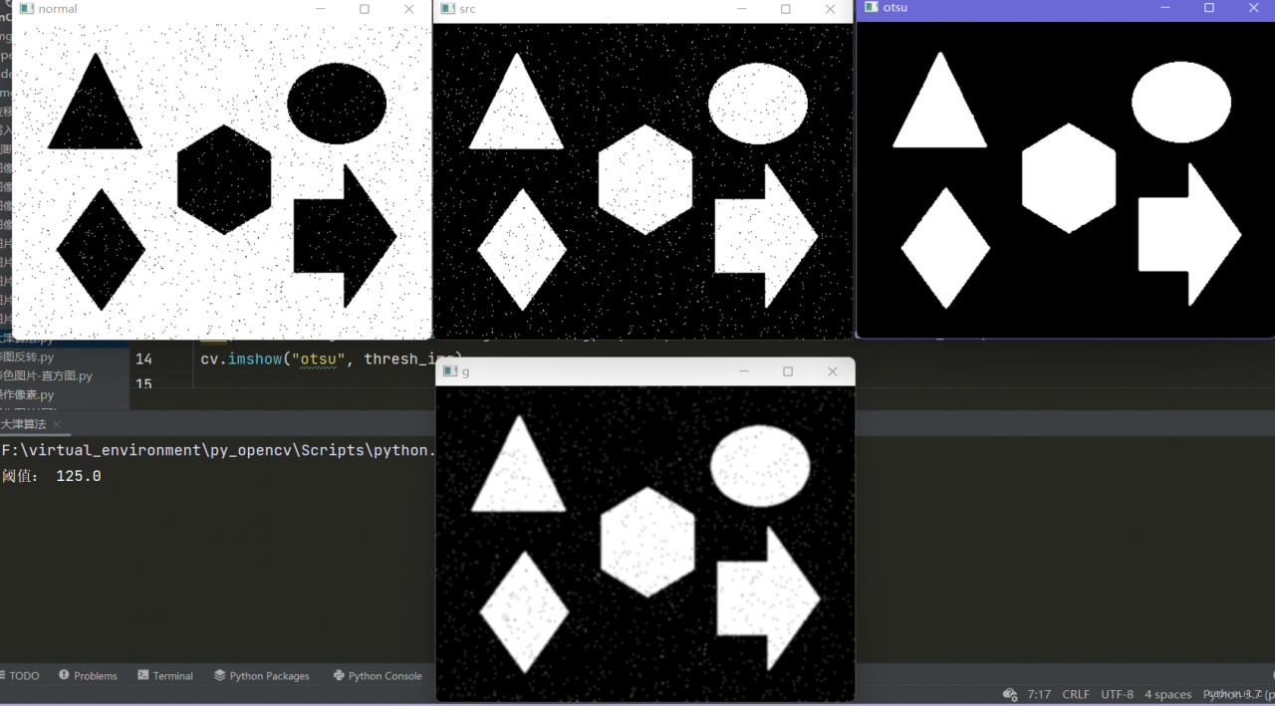The image size is (1275, 706).
Task: Close the g image window
Action: click(833, 371)
